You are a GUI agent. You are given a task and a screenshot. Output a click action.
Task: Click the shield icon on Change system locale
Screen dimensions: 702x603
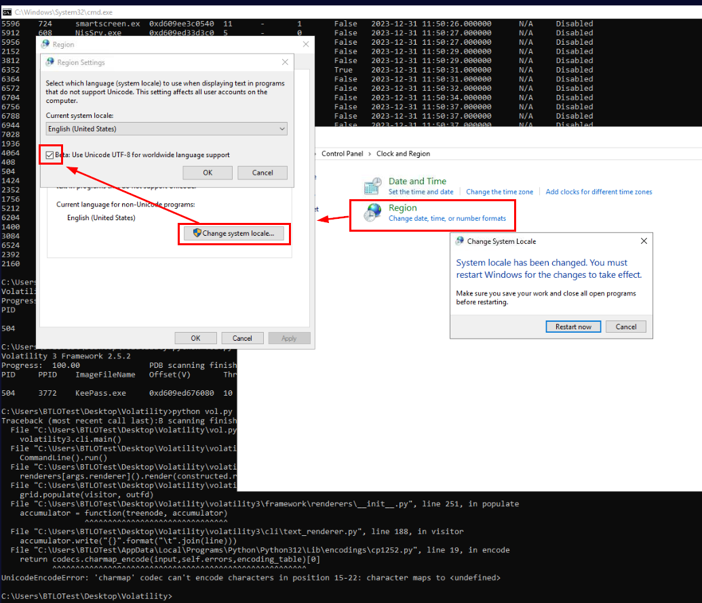point(197,233)
